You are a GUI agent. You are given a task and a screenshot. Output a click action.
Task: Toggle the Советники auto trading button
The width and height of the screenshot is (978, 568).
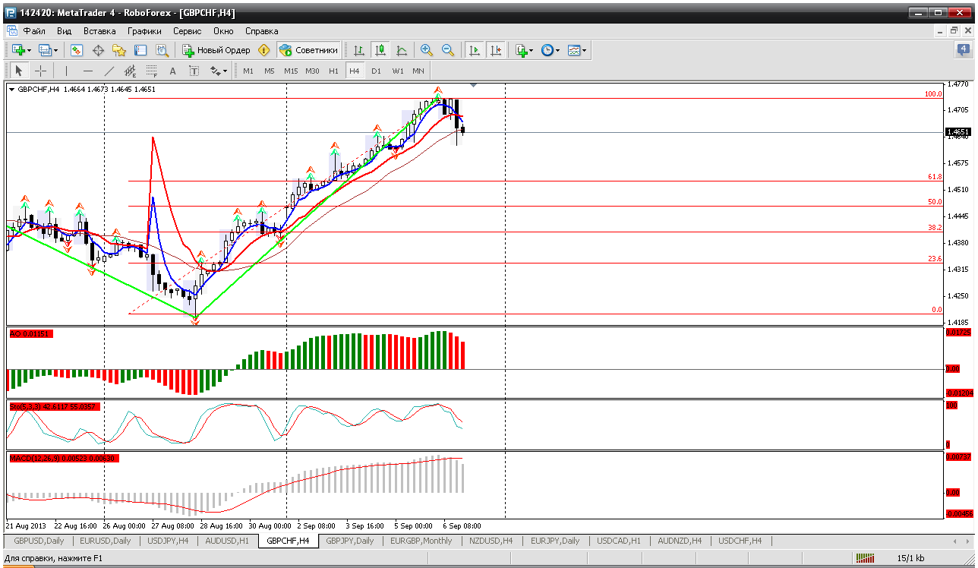coord(308,50)
